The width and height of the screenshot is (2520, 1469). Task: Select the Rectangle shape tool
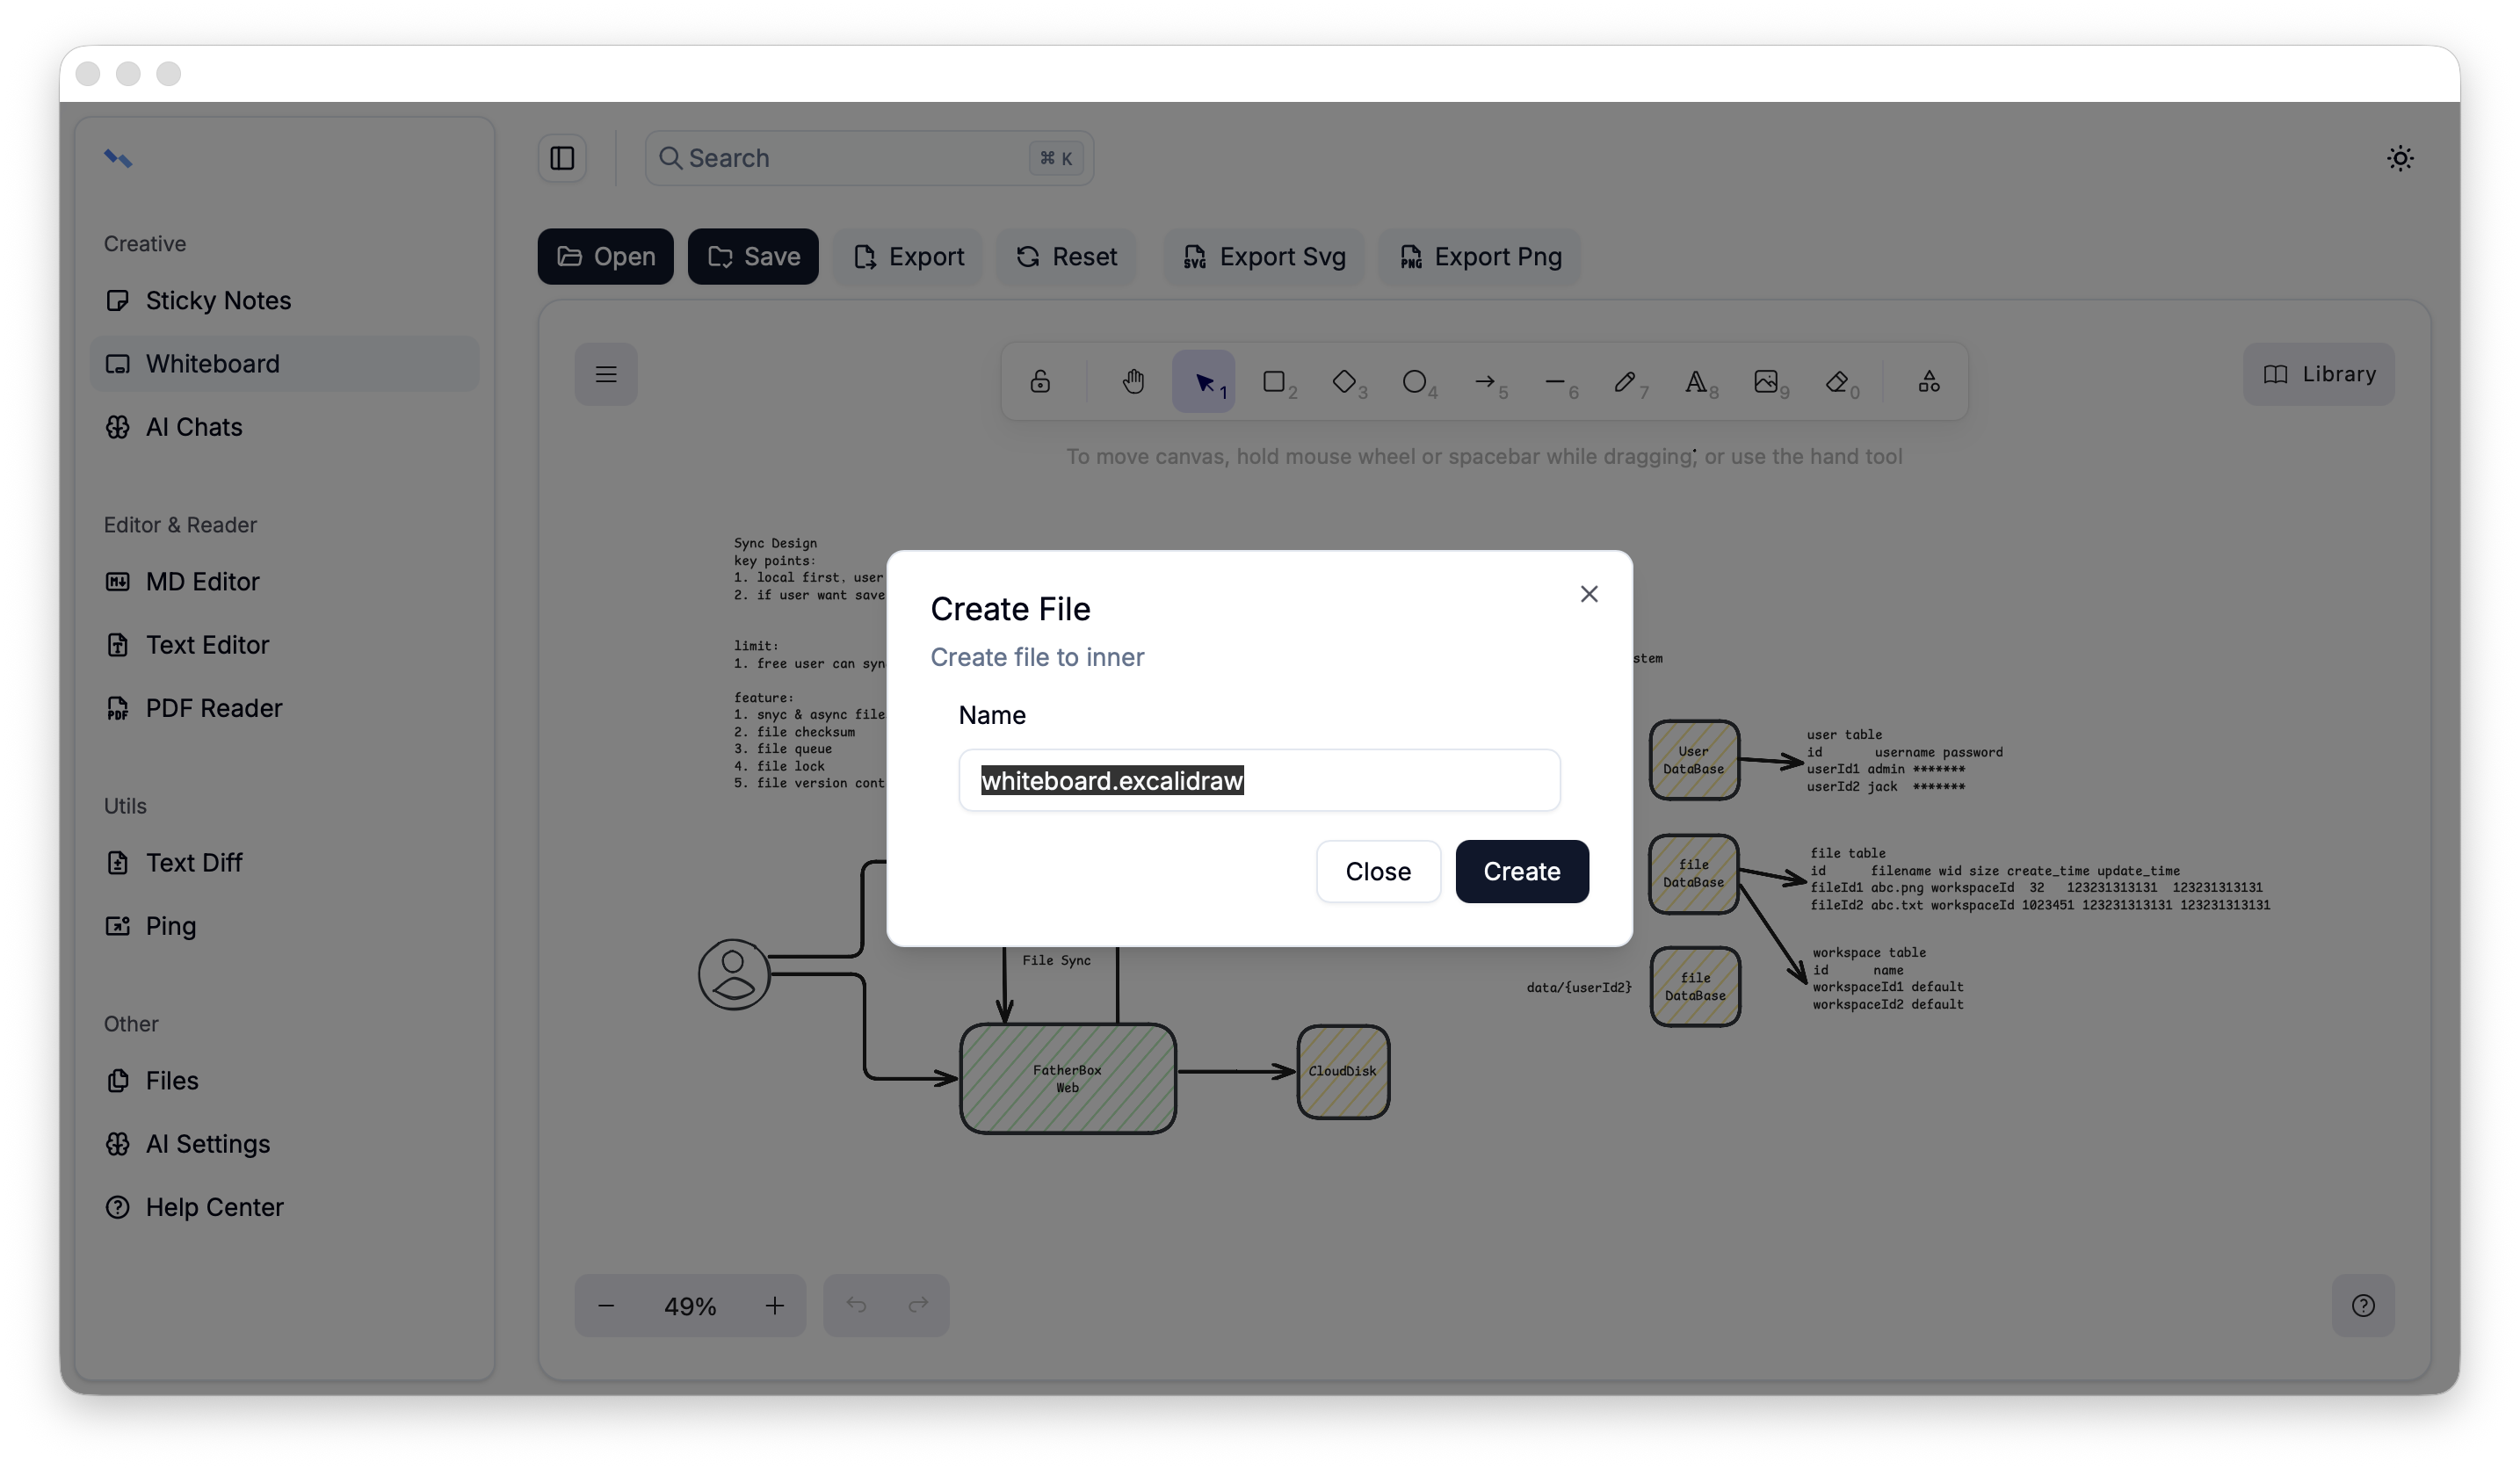point(1274,381)
